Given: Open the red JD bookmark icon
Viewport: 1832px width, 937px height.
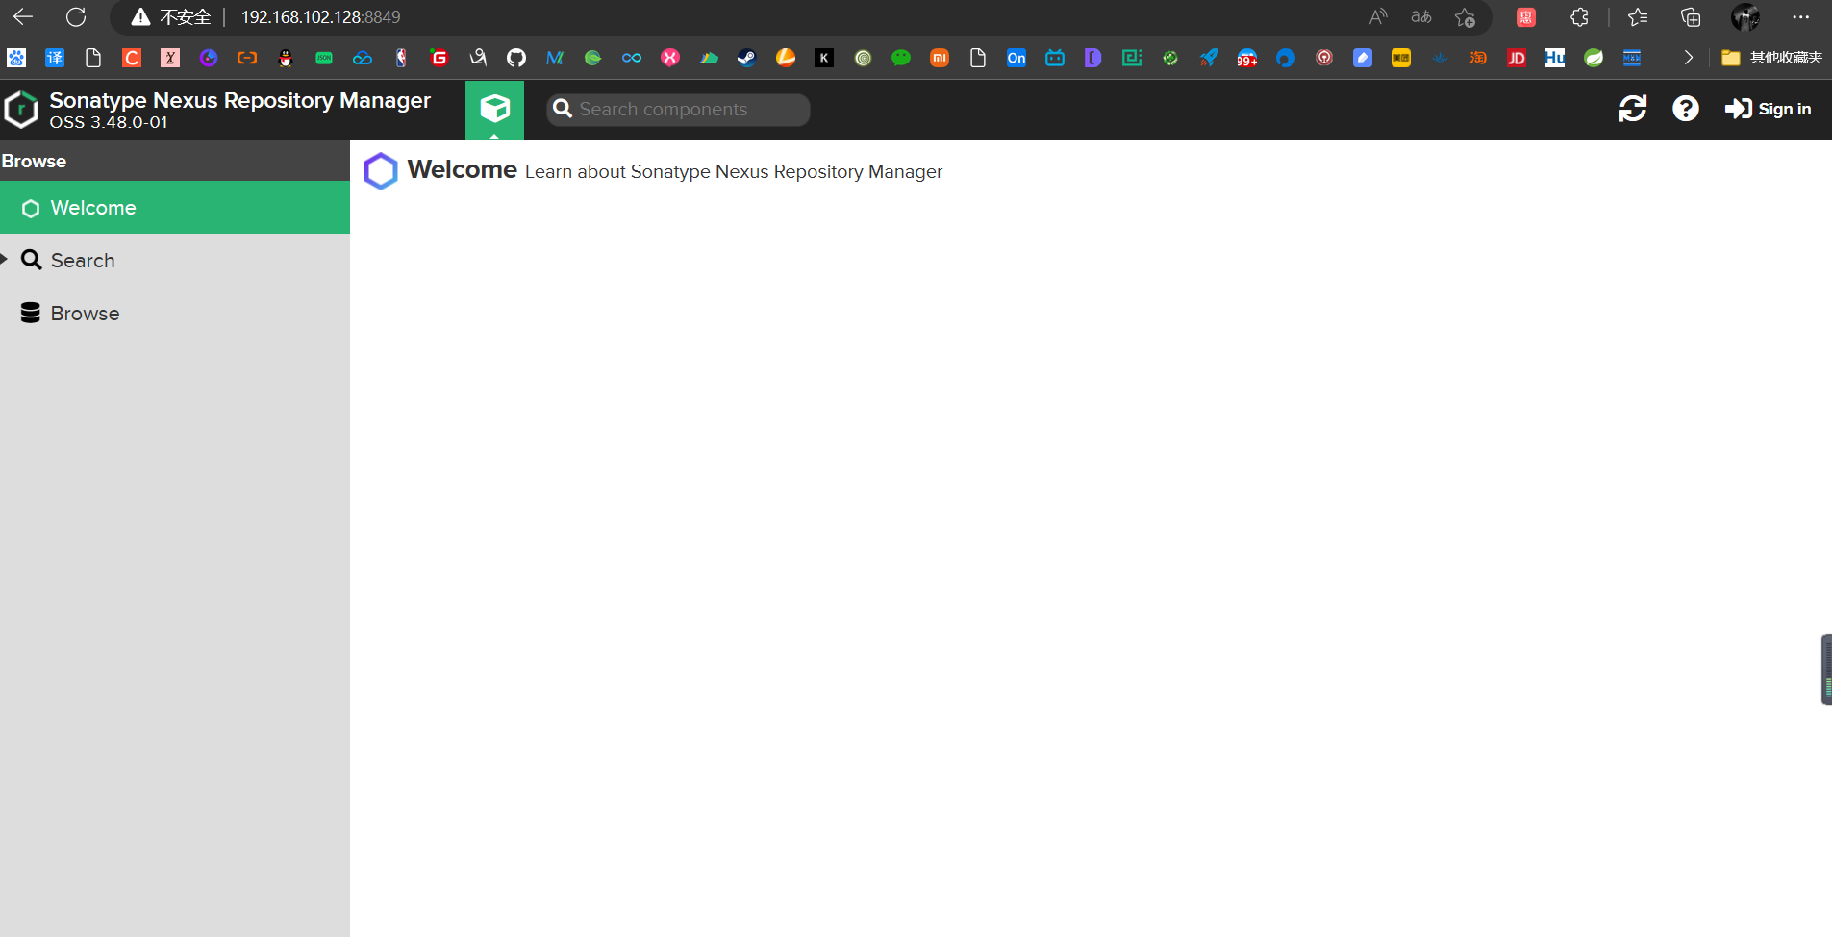Looking at the screenshot, I should point(1517,58).
